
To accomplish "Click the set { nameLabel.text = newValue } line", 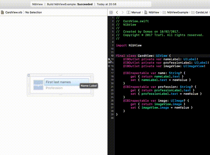I will (x=161, y=80).
